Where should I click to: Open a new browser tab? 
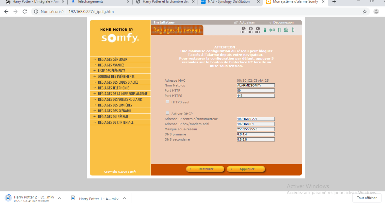[x=334, y=2]
